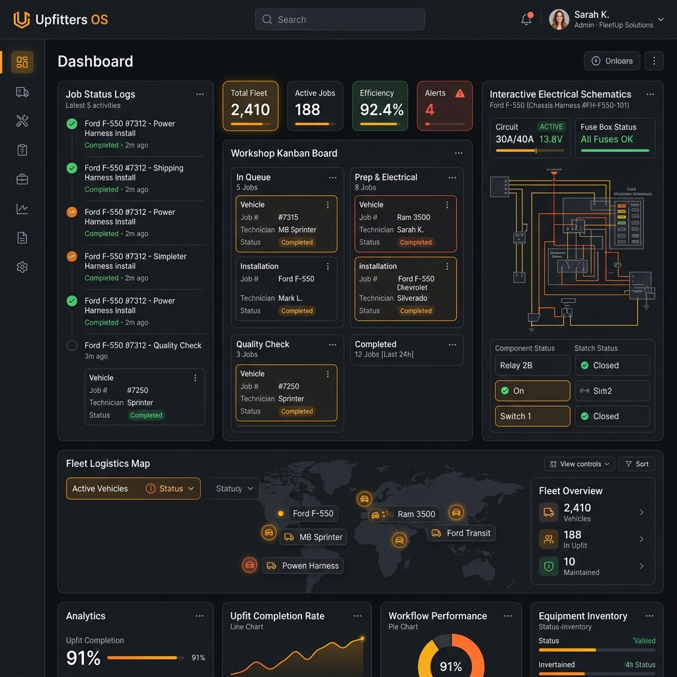Open the analytics chart sidebar icon
Screen dimensions: 677x677
(22, 208)
